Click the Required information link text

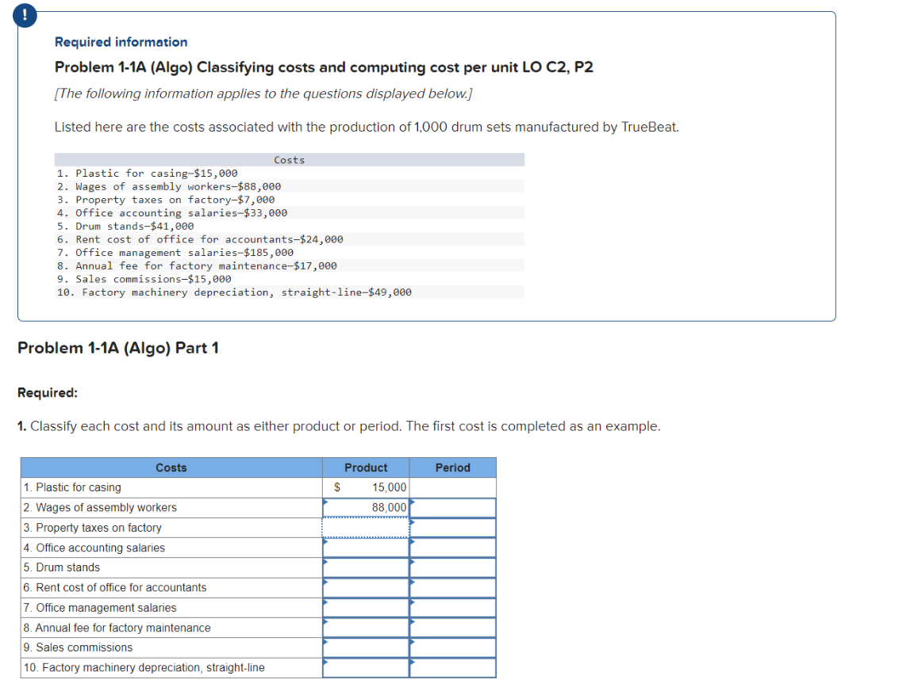pyautogui.click(x=121, y=42)
